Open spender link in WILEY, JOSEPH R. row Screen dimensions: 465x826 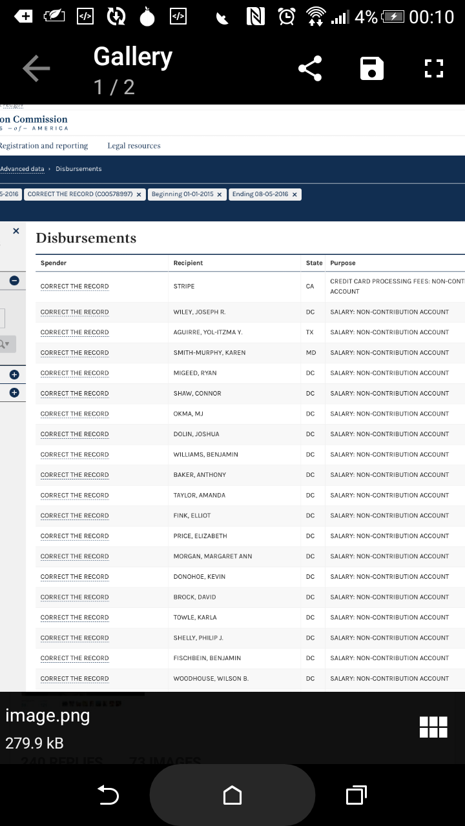tap(74, 312)
